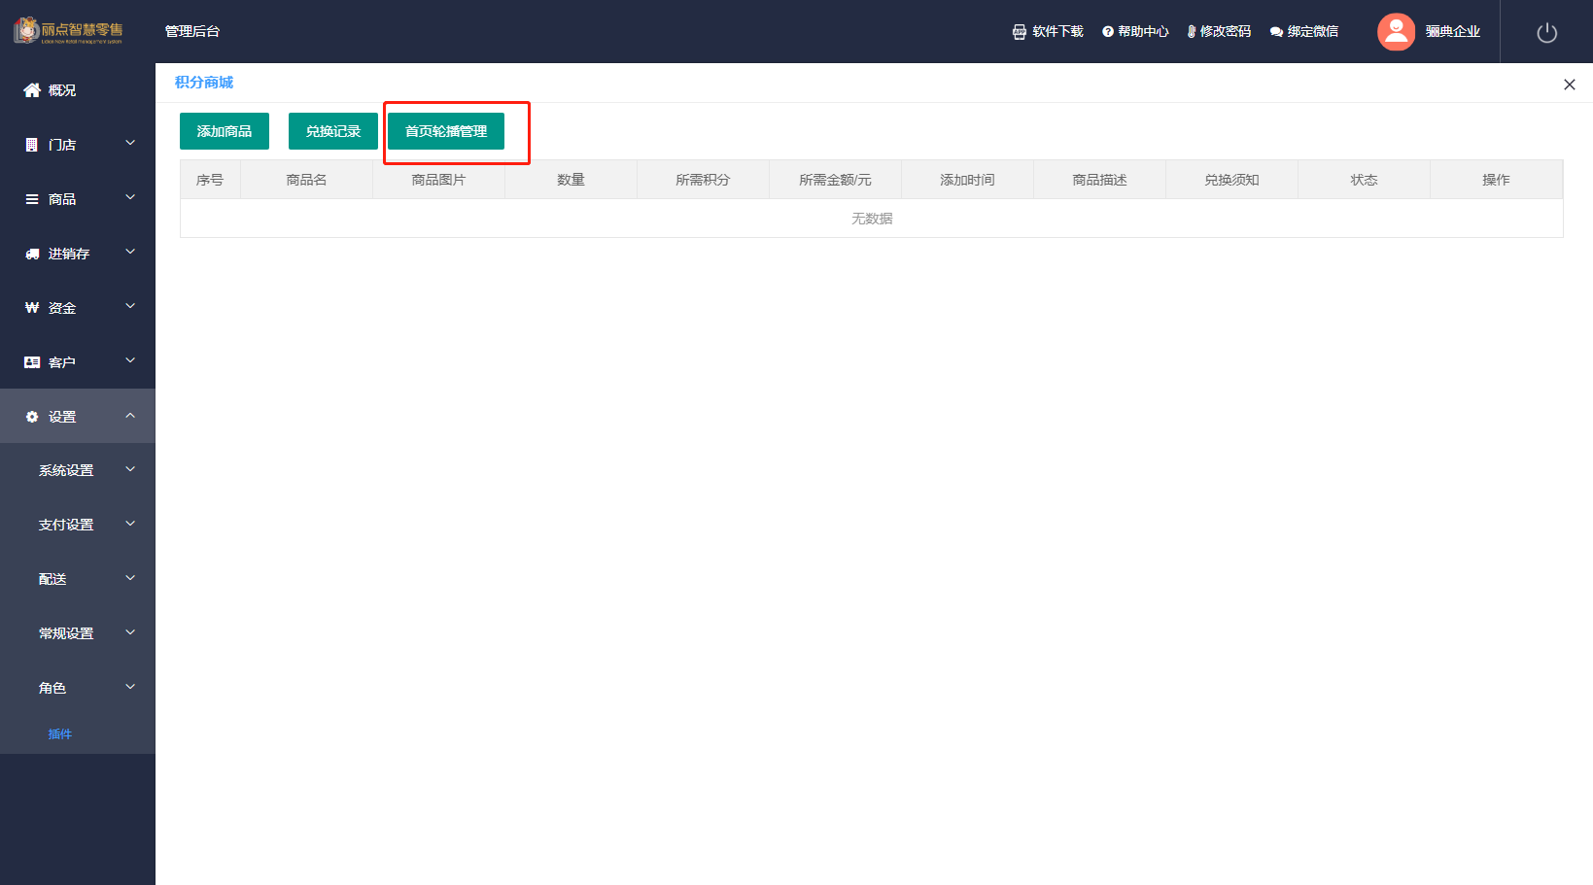
Task: Click the change password thermometer icon
Action: coord(1192,32)
